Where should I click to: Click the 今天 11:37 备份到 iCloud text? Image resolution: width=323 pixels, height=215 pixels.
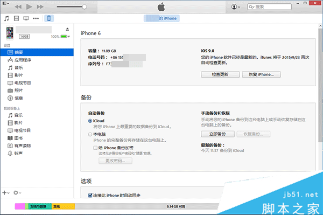pos(222,150)
